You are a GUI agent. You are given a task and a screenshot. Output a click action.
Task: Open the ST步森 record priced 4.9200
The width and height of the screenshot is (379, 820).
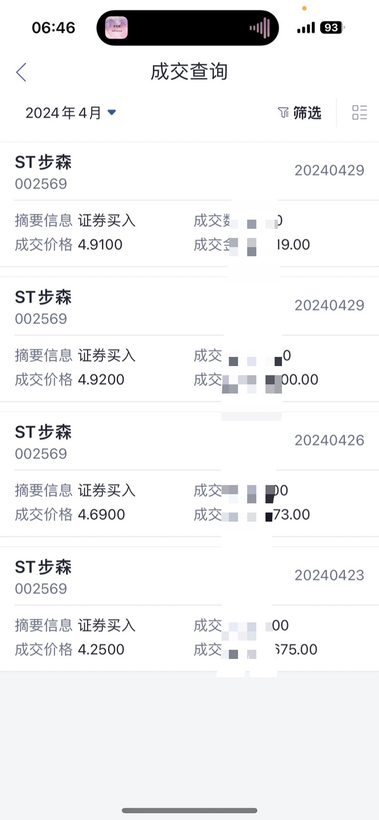tap(189, 340)
